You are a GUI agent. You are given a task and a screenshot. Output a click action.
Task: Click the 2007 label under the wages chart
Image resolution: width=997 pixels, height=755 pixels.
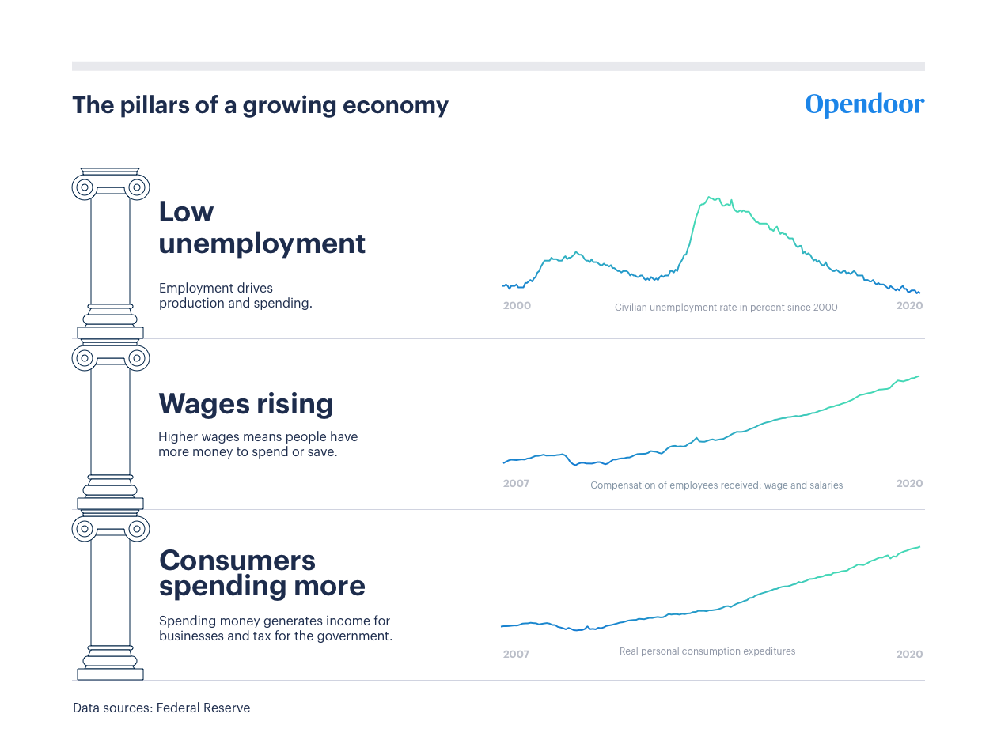pos(516,483)
